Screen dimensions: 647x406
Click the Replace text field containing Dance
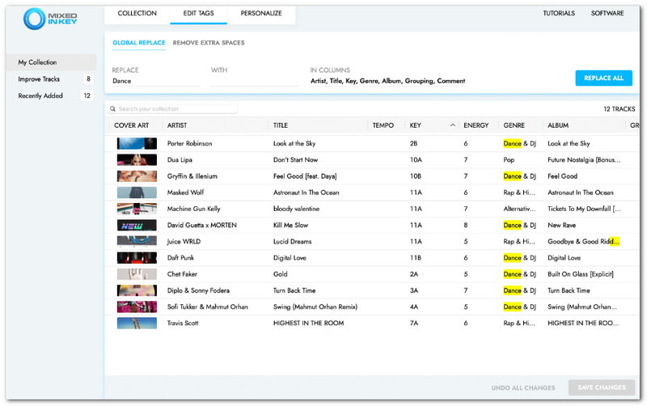(156, 81)
